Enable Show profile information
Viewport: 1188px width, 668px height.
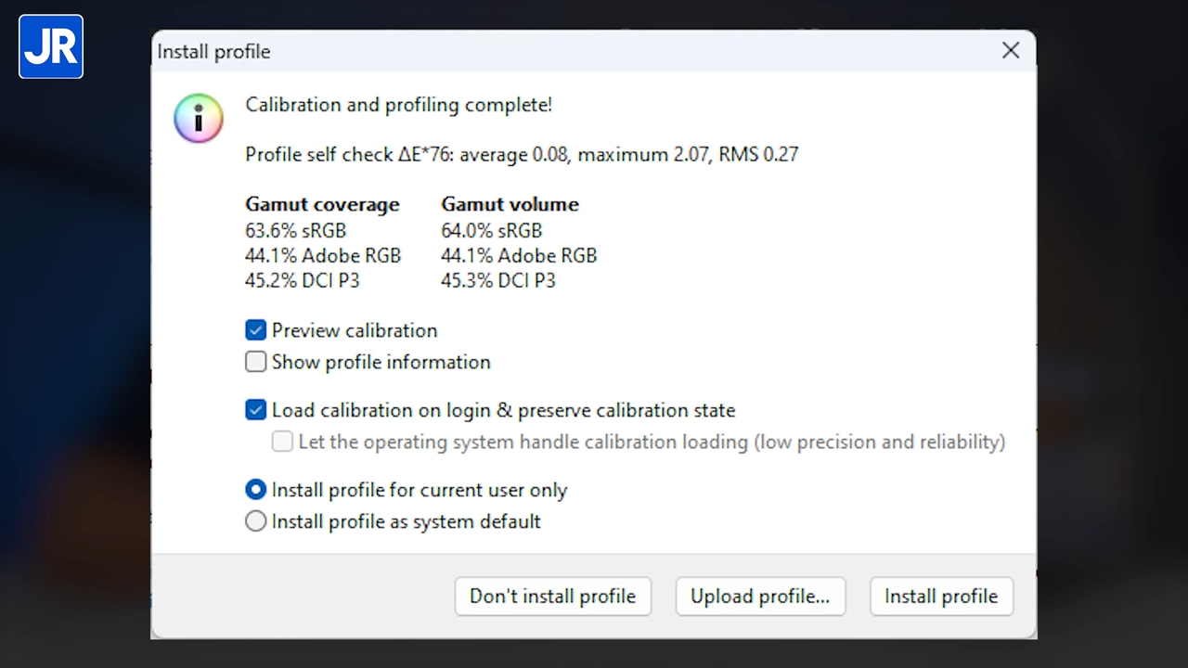tap(256, 362)
